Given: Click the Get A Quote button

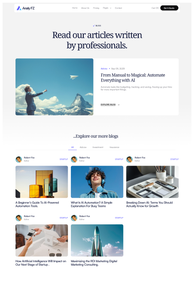Looking at the screenshot, I should tap(169, 8).
